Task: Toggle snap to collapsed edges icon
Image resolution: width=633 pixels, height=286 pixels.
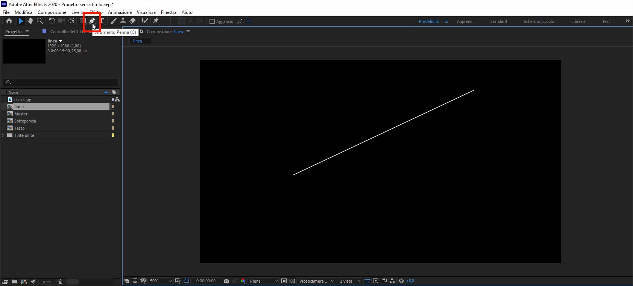Action: pyautogui.click(x=240, y=21)
